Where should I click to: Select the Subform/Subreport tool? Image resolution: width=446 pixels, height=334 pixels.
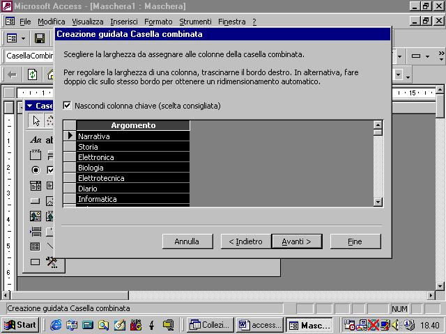36,246
